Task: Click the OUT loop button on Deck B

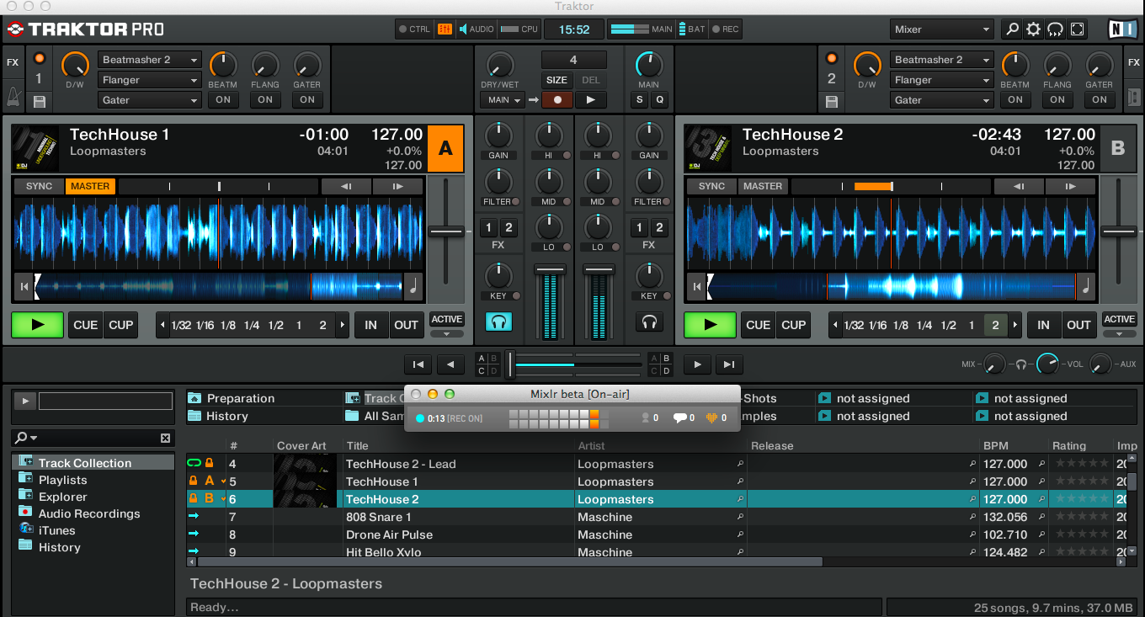Action: pos(1078,325)
